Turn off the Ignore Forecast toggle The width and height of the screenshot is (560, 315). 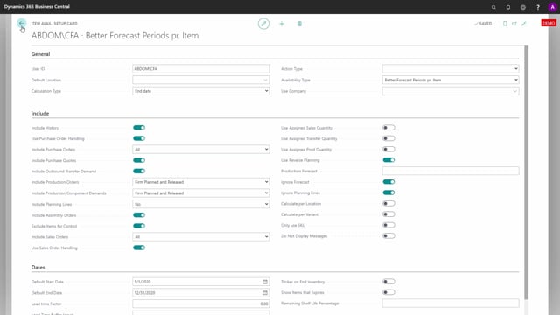pyautogui.click(x=388, y=182)
